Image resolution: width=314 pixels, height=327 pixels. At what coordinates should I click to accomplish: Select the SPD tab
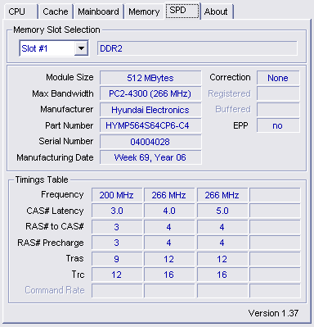coord(182,11)
